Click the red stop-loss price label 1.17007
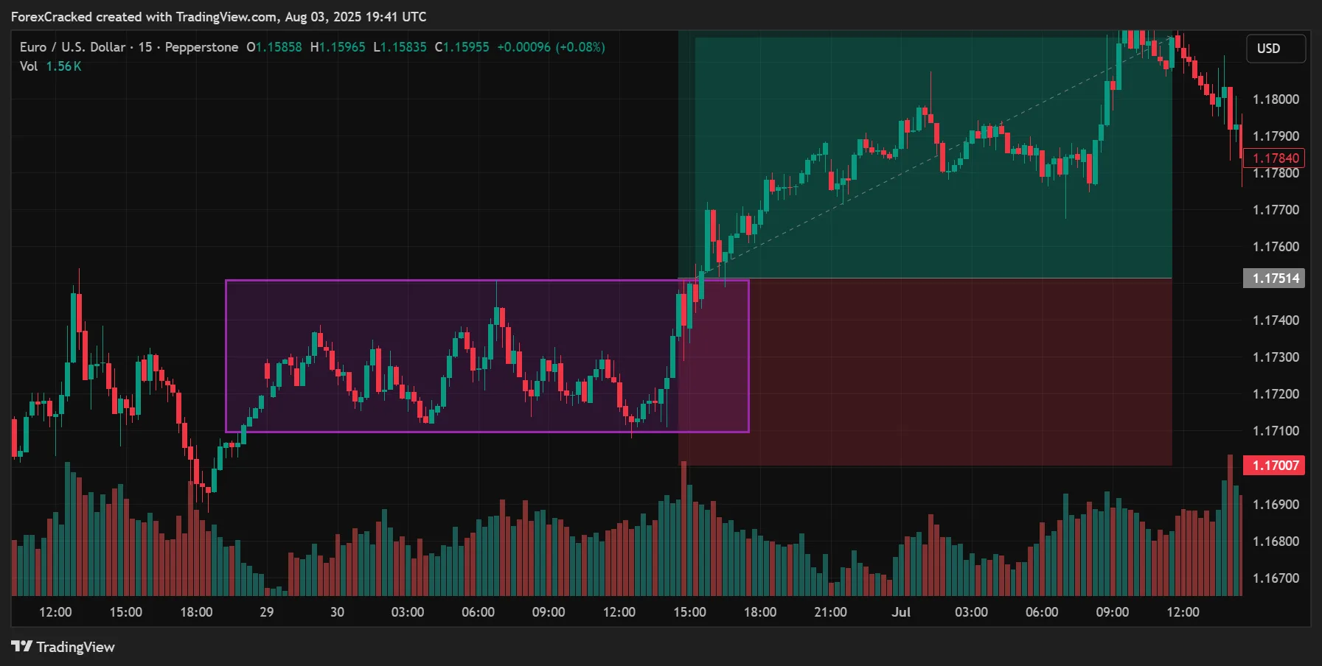 point(1273,465)
